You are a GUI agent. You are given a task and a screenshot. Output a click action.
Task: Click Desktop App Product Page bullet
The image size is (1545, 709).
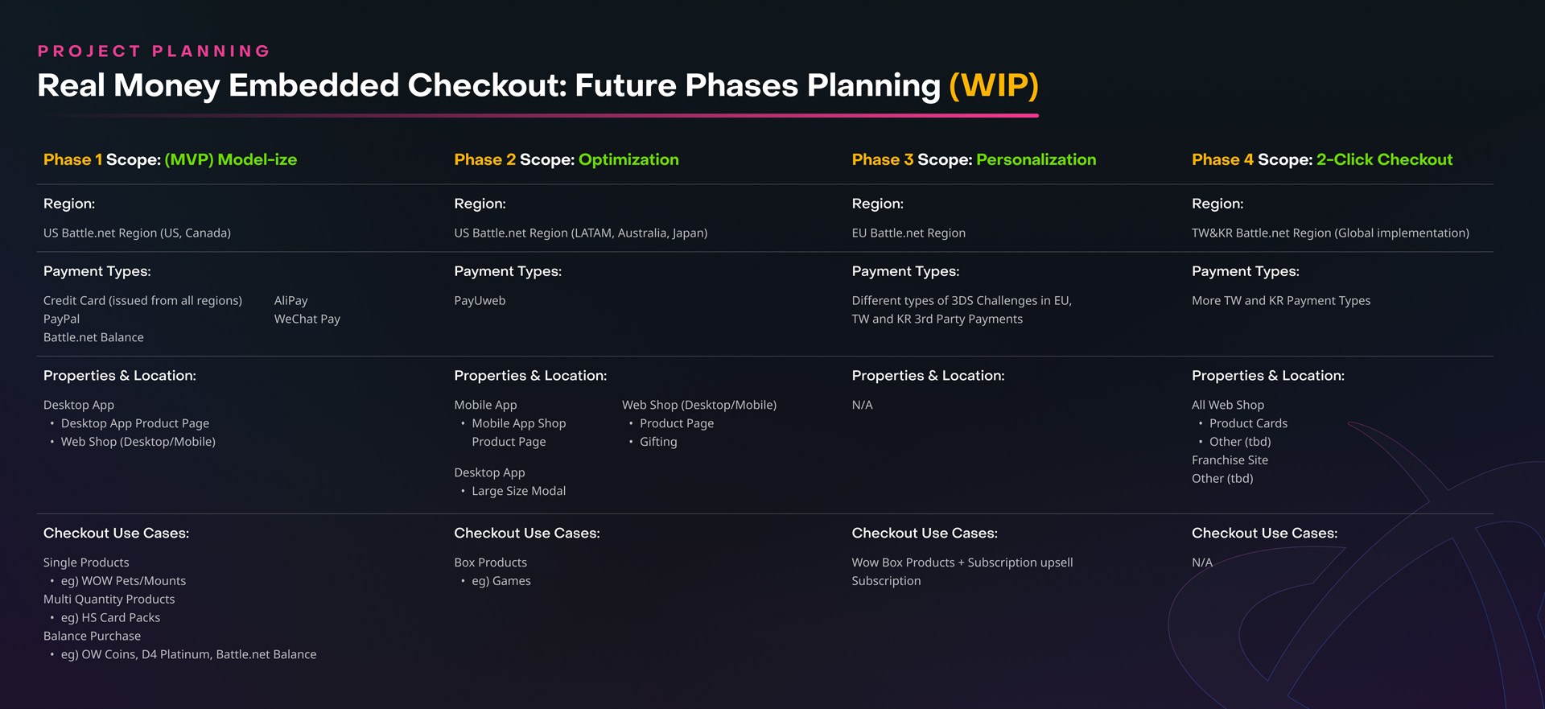[135, 423]
